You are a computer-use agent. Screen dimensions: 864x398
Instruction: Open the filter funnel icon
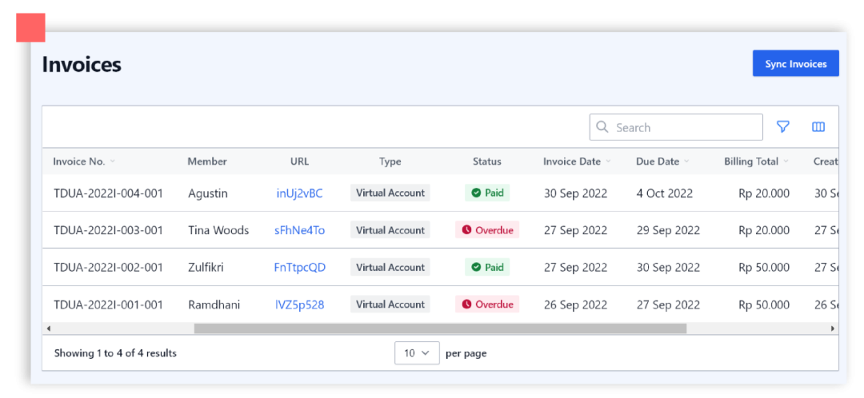pos(782,127)
